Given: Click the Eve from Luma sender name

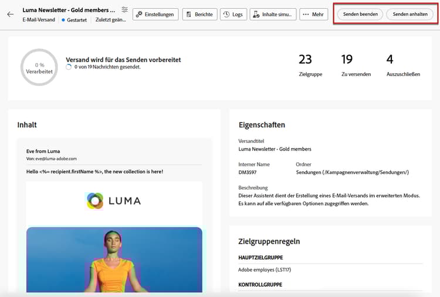Looking at the screenshot, I should [x=43, y=151].
